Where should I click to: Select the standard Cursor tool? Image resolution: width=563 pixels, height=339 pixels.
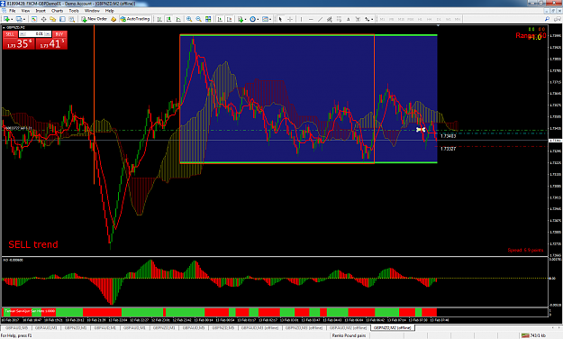pyautogui.click(x=280, y=19)
